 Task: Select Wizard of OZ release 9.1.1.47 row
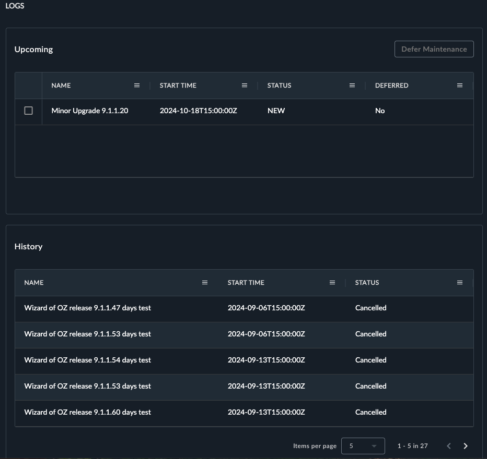[x=244, y=309]
